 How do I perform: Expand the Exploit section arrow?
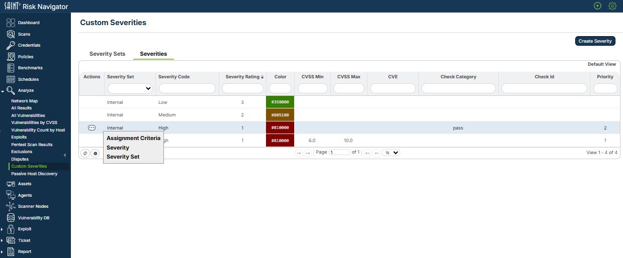pyautogui.click(x=3, y=229)
